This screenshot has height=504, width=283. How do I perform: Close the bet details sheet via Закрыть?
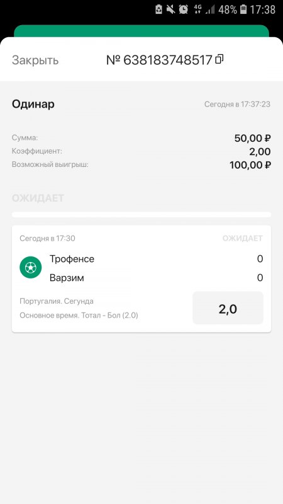point(35,60)
